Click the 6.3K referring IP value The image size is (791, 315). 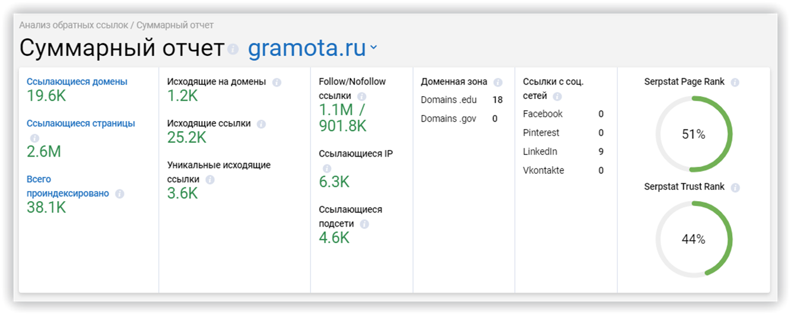(334, 182)
